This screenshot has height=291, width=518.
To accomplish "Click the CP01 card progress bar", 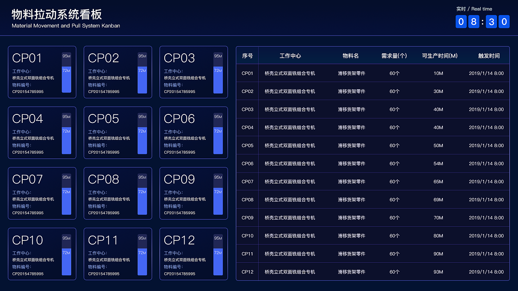I will [66, 73].
